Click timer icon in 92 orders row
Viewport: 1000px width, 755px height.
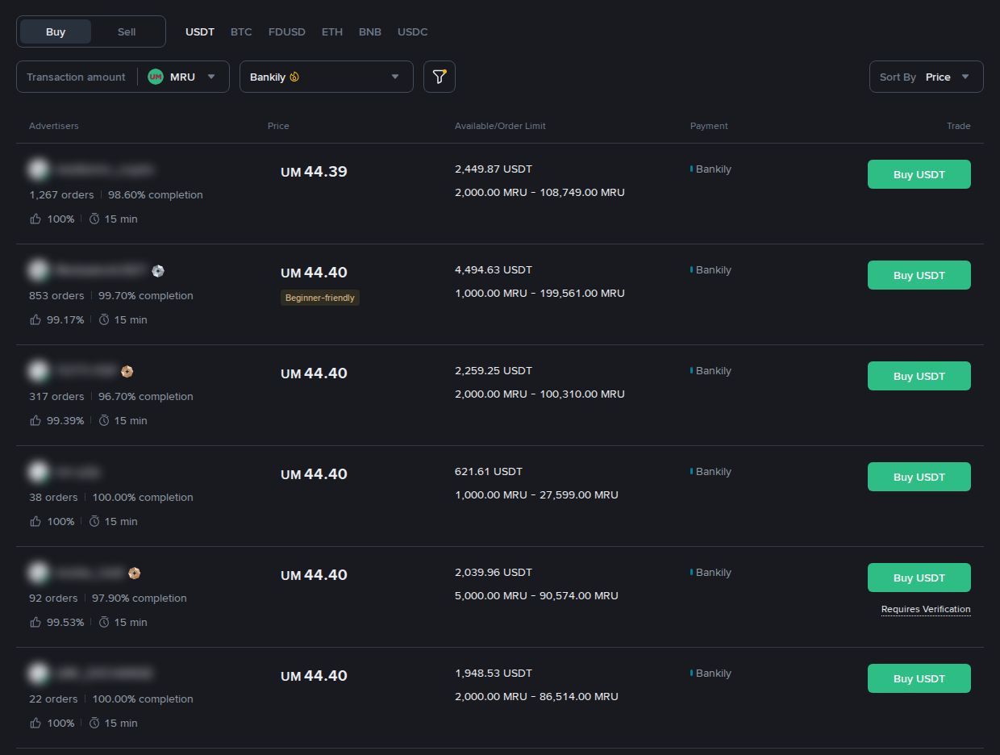coord(104,622)
